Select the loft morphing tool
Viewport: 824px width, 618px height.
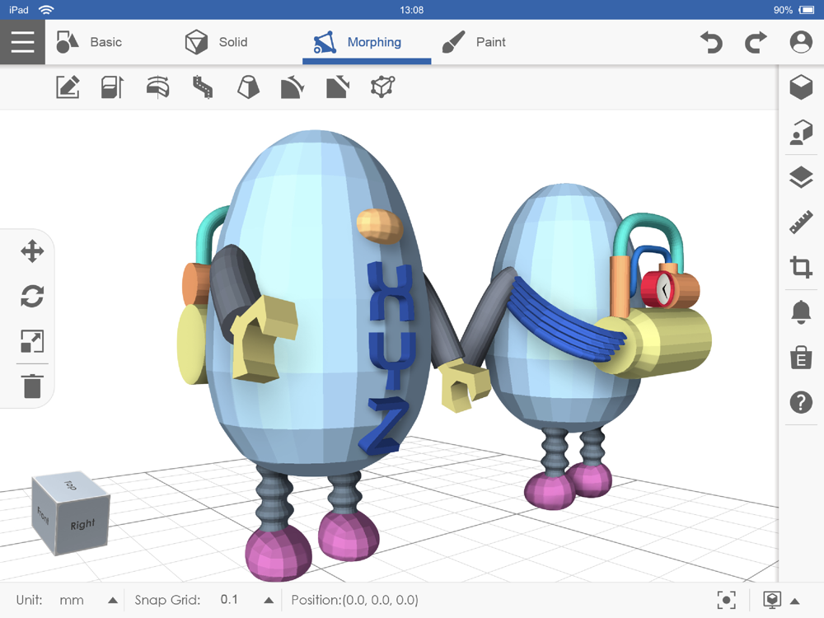[x=248, y=87]
